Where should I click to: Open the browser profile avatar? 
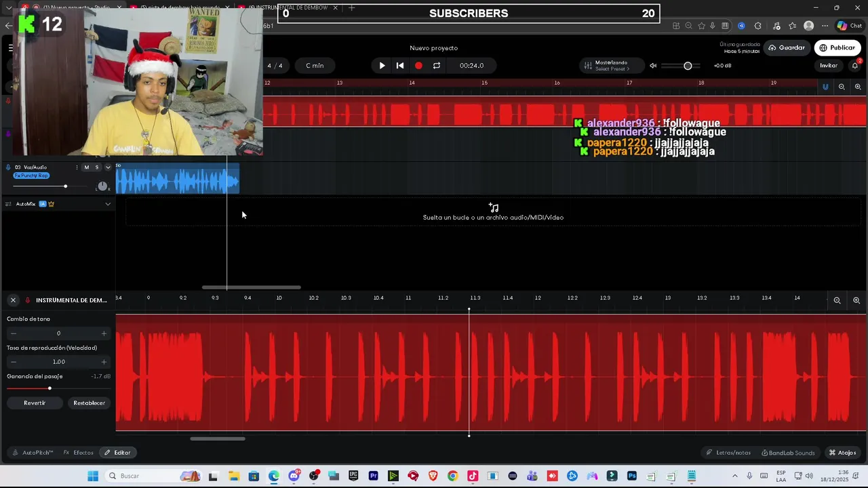808,26
